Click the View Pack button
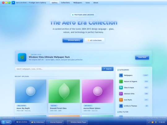The width and height of the screenshot is (167, 125). point(142,57)
